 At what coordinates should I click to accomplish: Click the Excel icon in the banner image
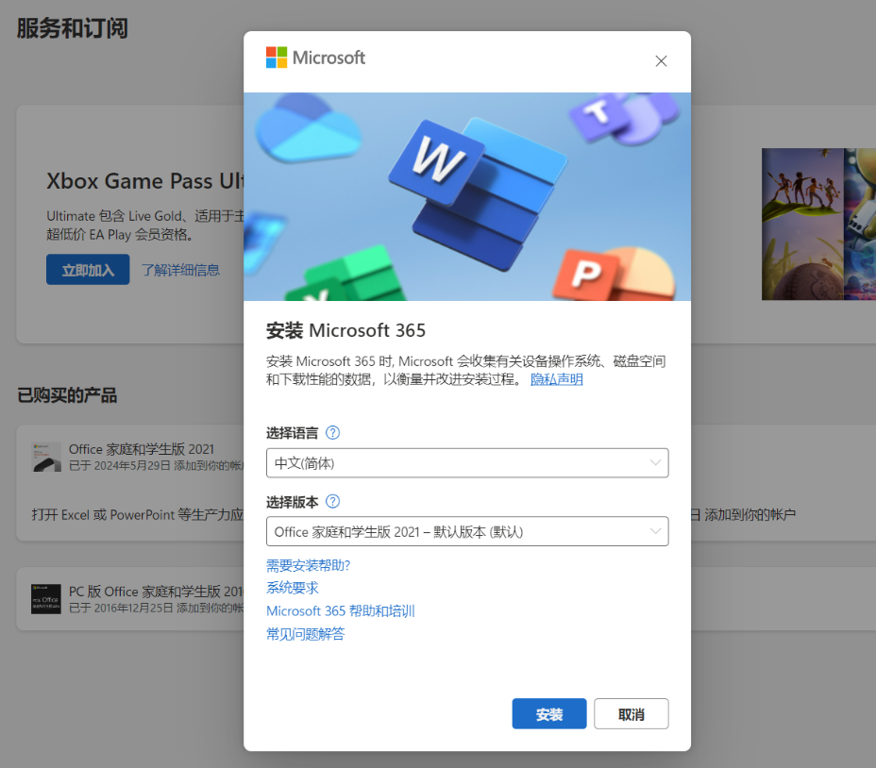346,275
